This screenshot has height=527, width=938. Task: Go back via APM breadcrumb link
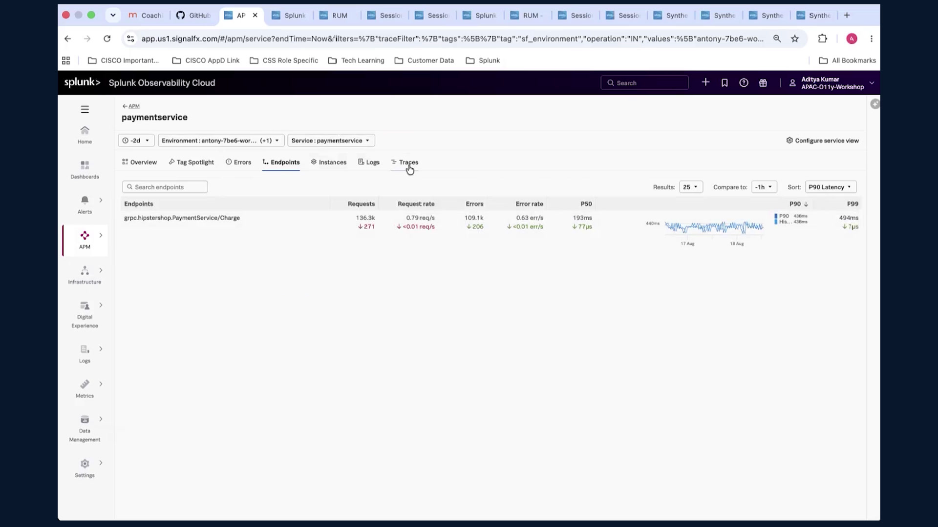(x=131, y=106)
